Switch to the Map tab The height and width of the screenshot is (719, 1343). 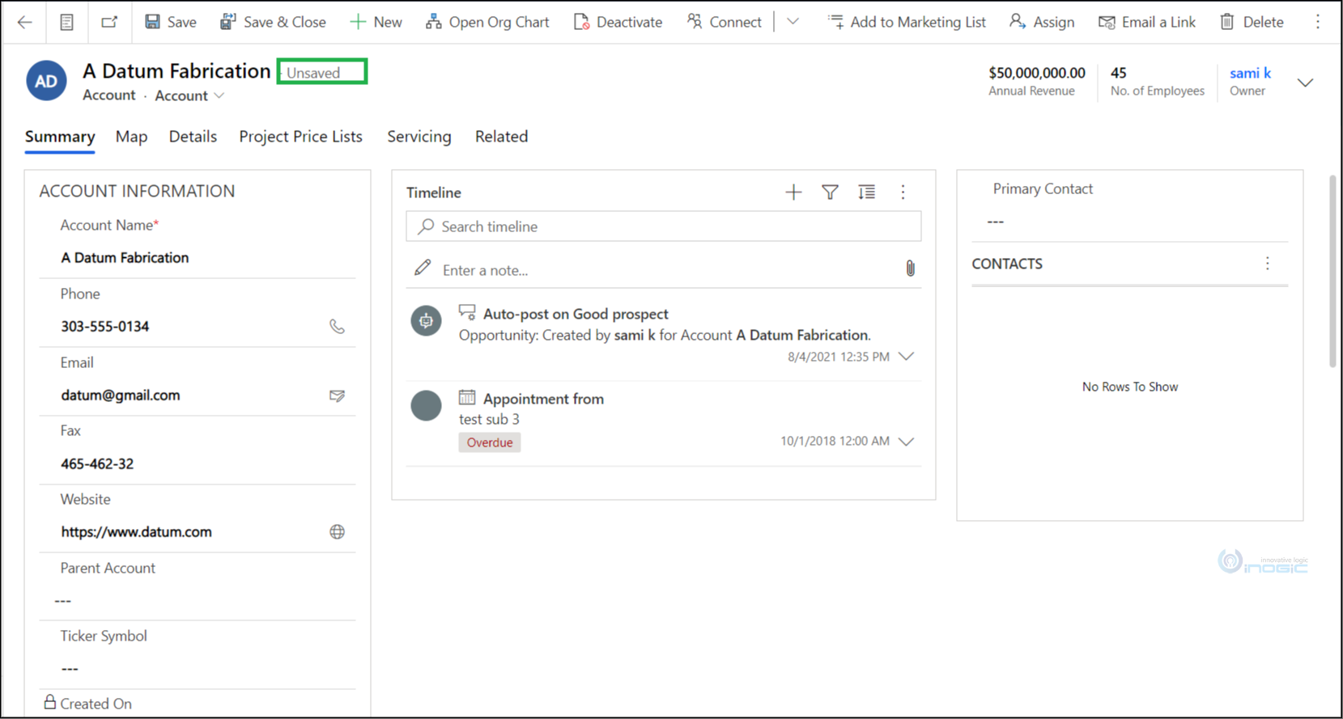tap(131, 137)
